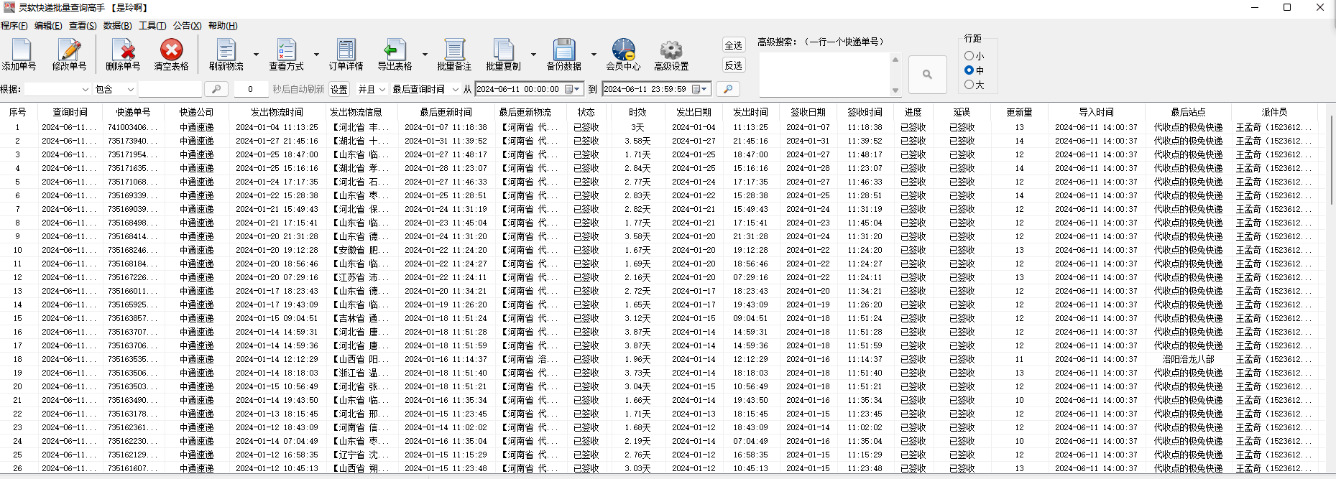The height and width of the screenshot is (479, 1336).
Task: Open the 包含 condition dropdown
Action: click(x=115, y=89)
